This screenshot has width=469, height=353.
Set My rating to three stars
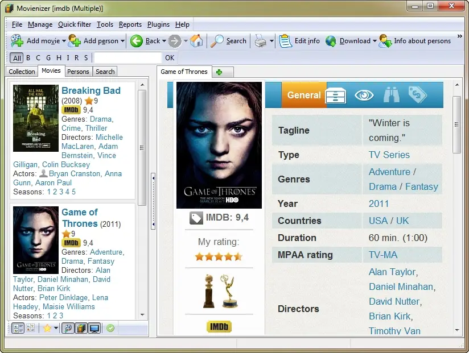point(219,257)
